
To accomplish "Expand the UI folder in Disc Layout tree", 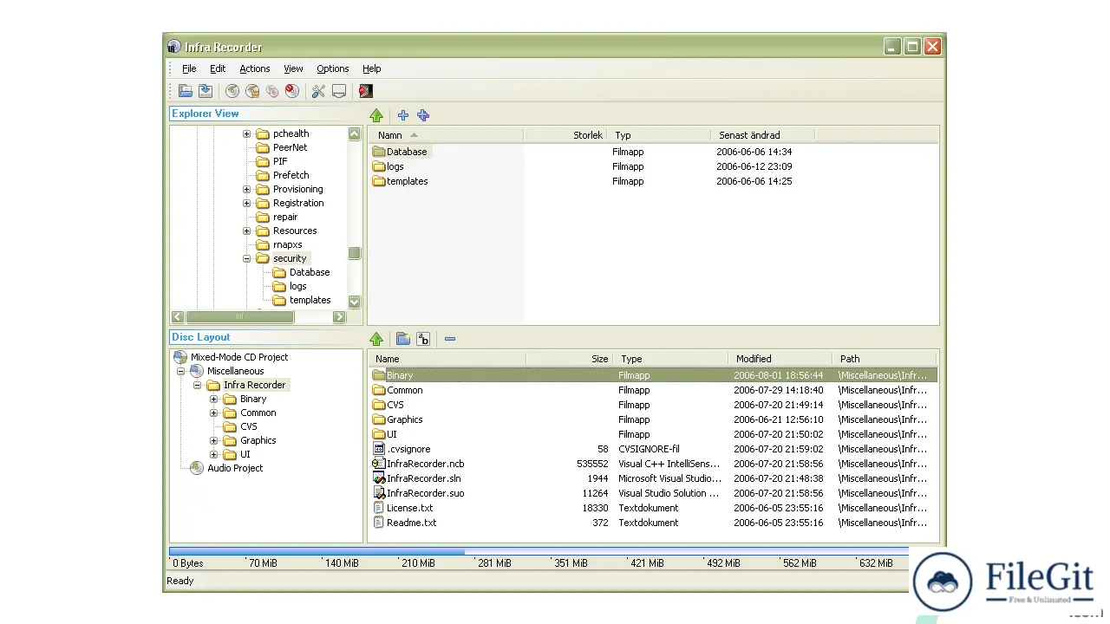I will 213,454.
